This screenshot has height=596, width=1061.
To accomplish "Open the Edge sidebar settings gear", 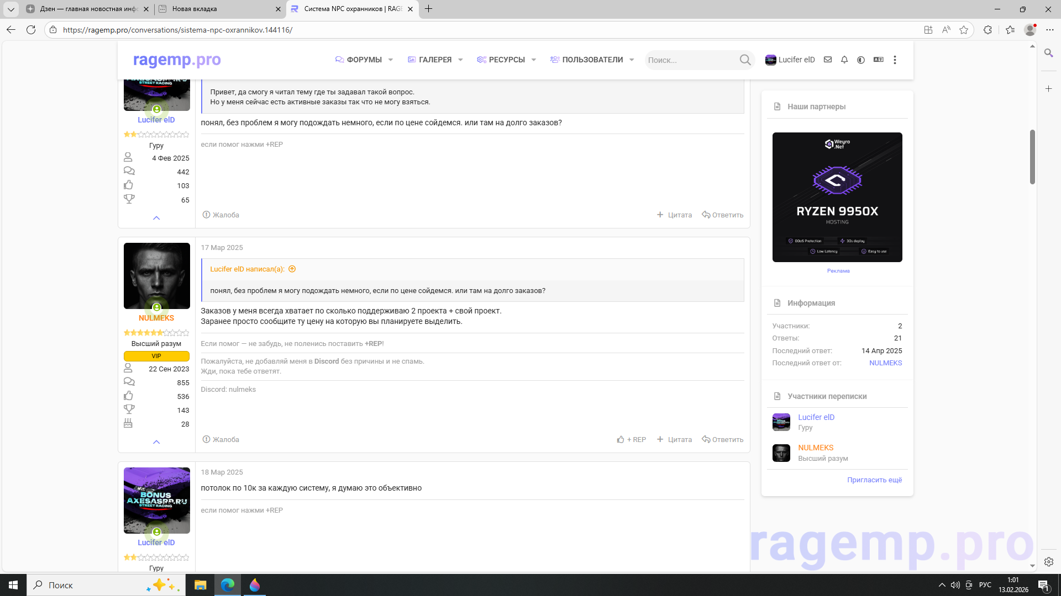I will coord(1048,562).
